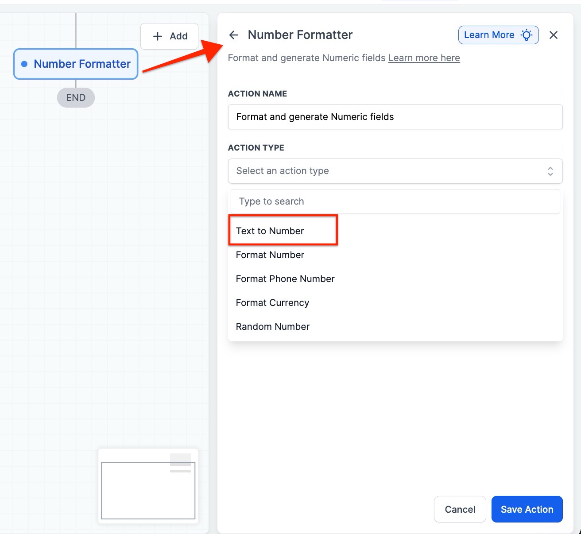Click the Learn More button

(x=489, y=35)
